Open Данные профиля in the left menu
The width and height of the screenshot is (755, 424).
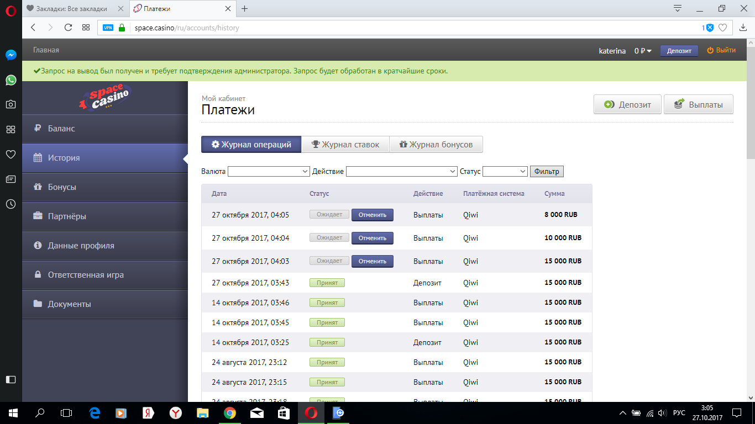(x=105, y=246)
